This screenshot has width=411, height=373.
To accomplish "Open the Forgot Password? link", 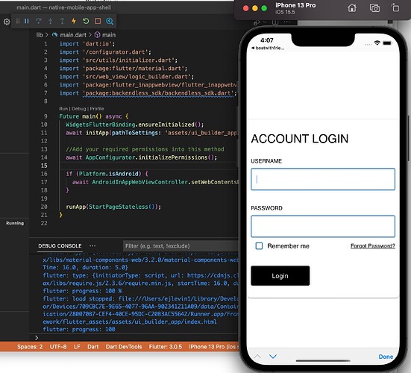I will (372, 246).
